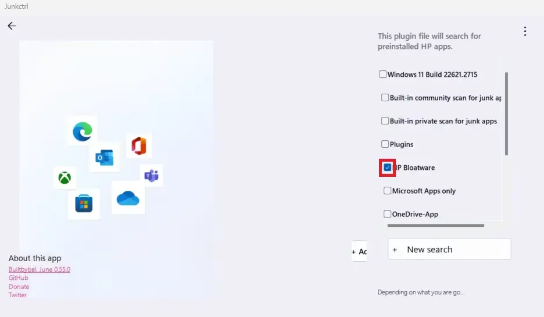Click the Microsoft Teams icon

pyautogui.click(x=151, y=176)
